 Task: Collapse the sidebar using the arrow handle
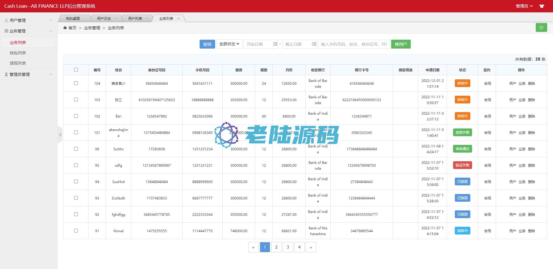(60, 134)
